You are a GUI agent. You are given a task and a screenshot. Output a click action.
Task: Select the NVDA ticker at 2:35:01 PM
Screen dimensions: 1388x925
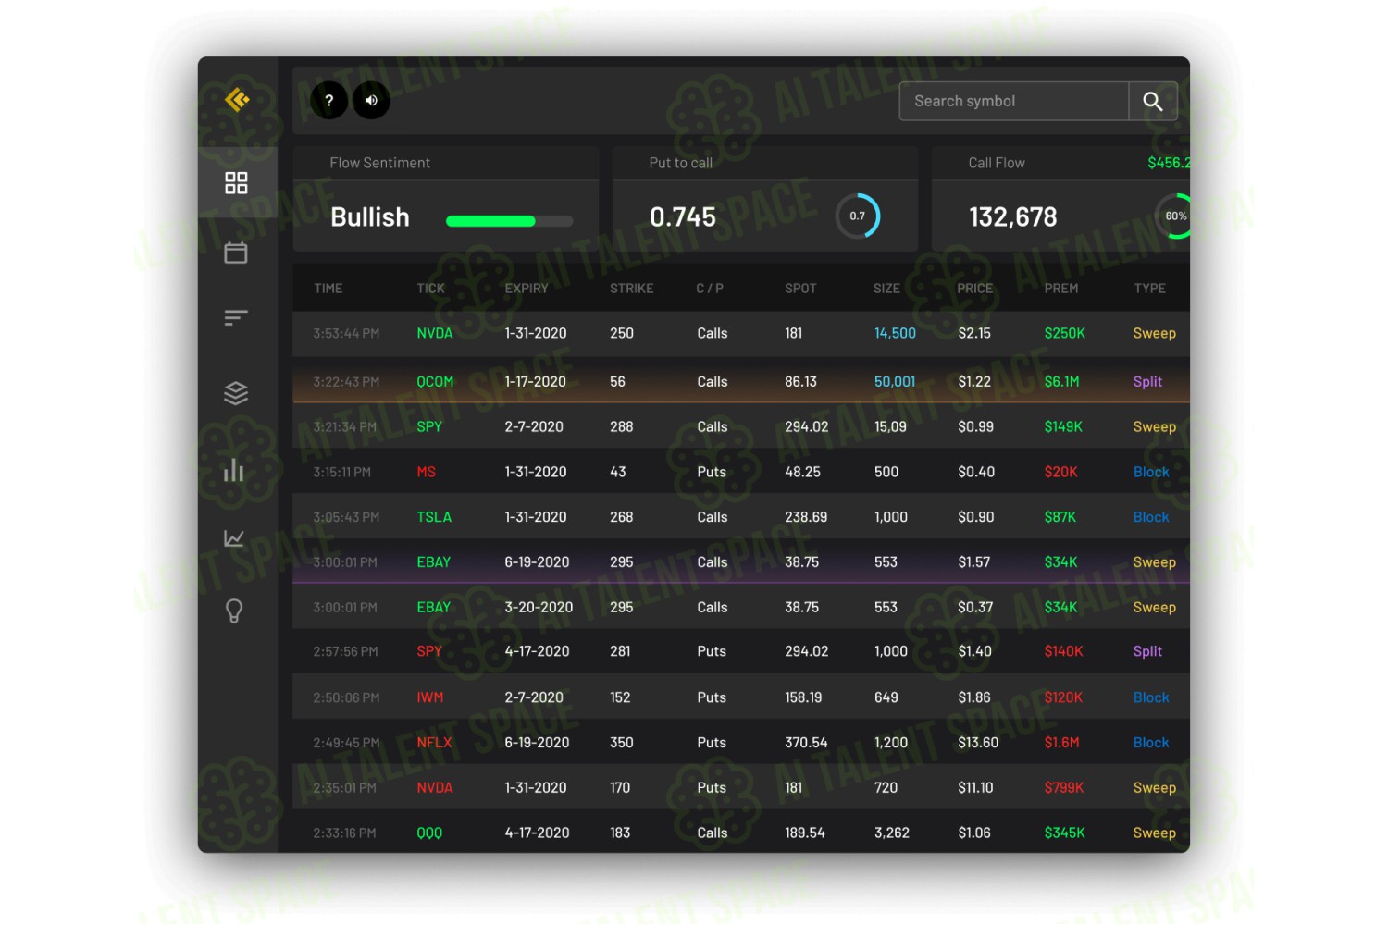[x=435, y=788]
